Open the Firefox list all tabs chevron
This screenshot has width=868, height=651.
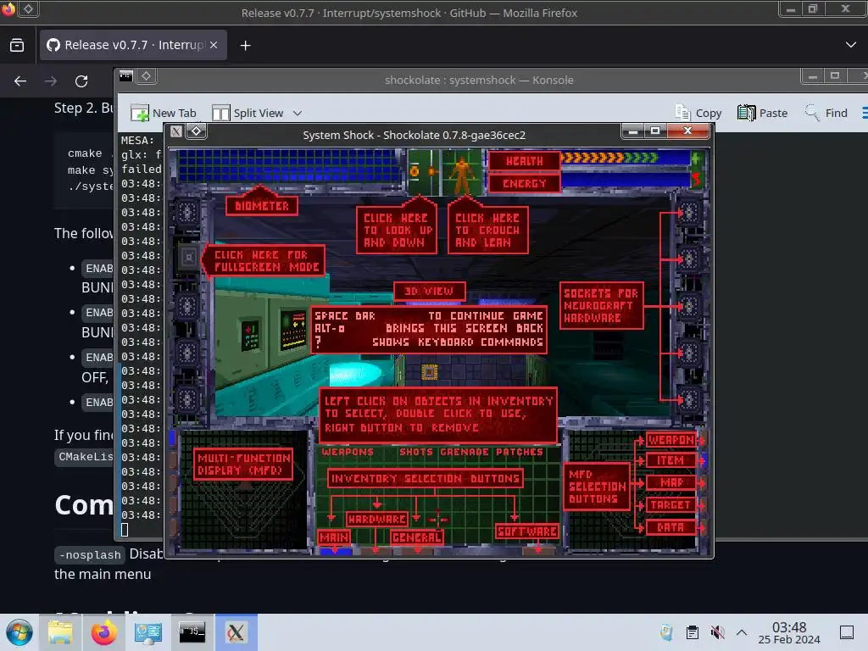[851, 45]
